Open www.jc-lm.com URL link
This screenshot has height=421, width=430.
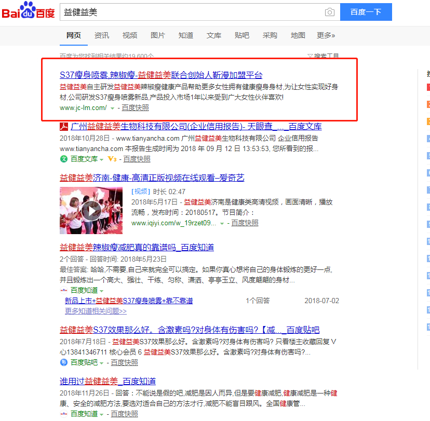(x=83, y=108)
